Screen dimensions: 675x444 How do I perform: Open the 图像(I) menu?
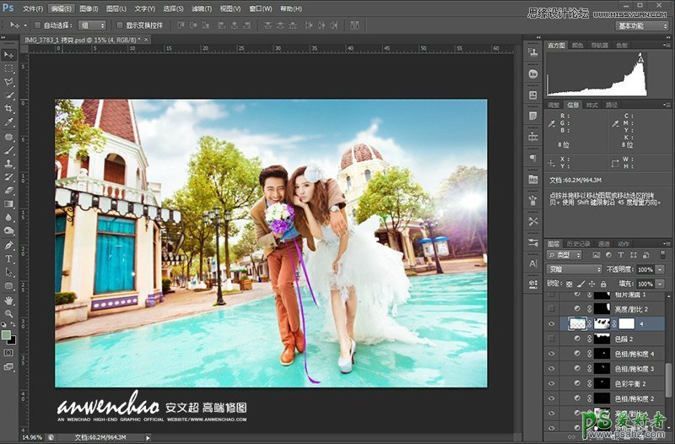point(89,8)
